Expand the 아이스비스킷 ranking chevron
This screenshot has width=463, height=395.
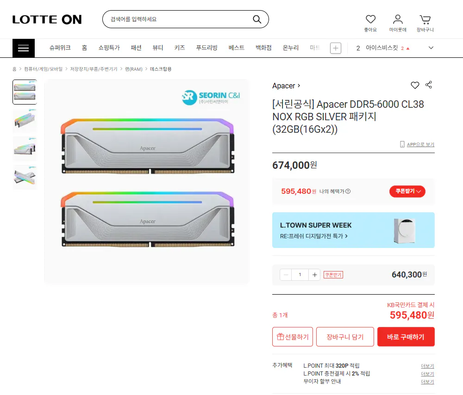click(431, 48)
